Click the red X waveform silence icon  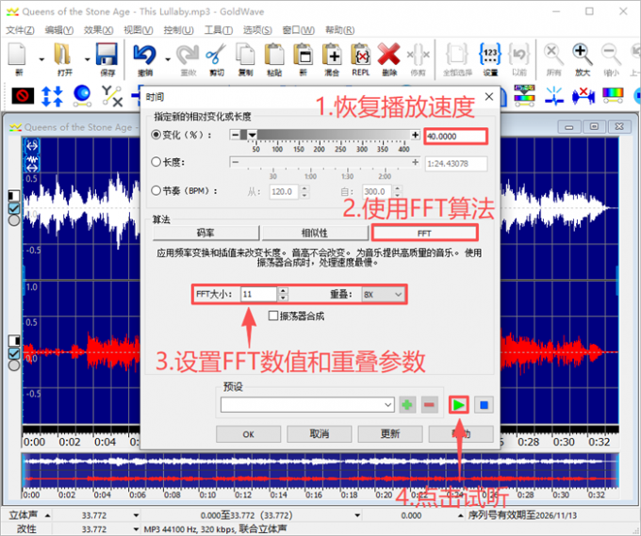tap(583, 96)
